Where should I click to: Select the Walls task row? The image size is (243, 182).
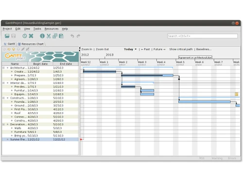point(40,128)
